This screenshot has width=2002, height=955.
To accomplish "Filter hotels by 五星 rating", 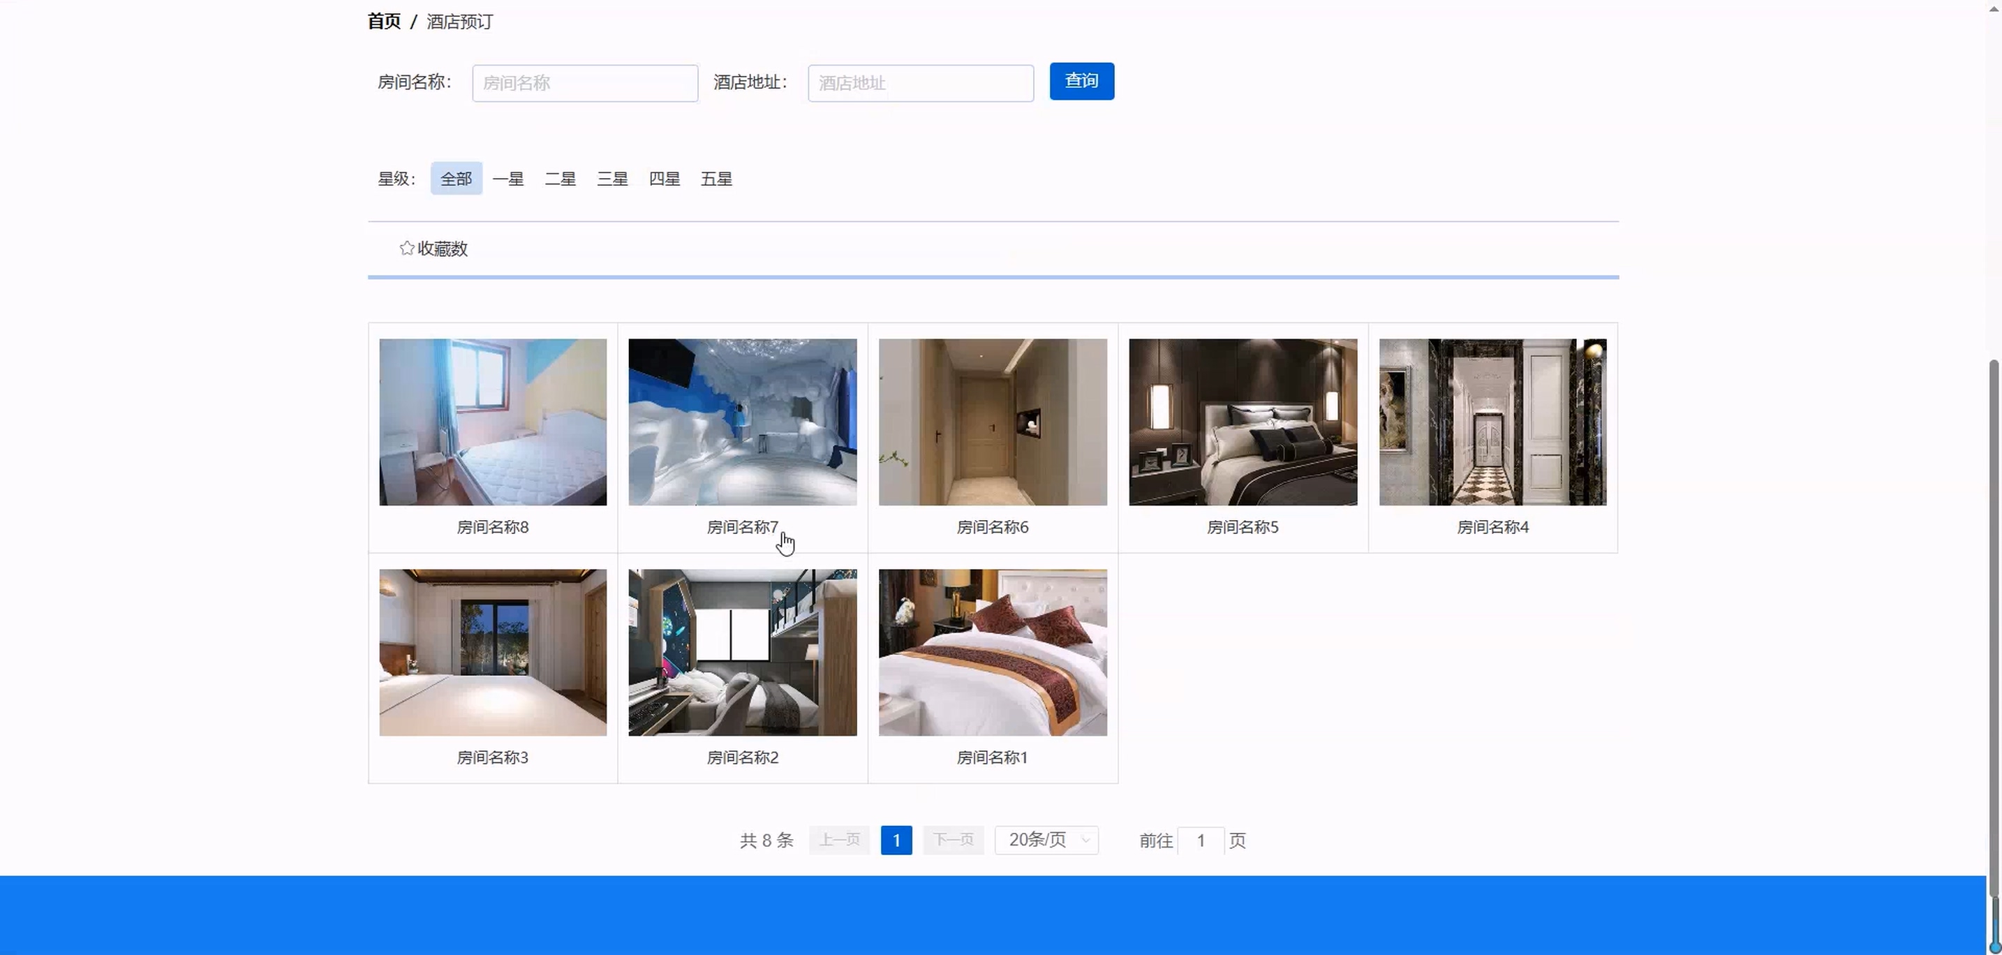I will click(x=715, y=179).
